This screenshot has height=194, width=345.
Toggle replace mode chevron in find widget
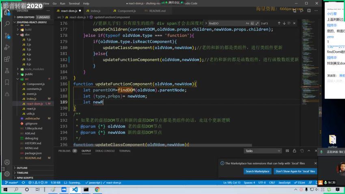206,23
